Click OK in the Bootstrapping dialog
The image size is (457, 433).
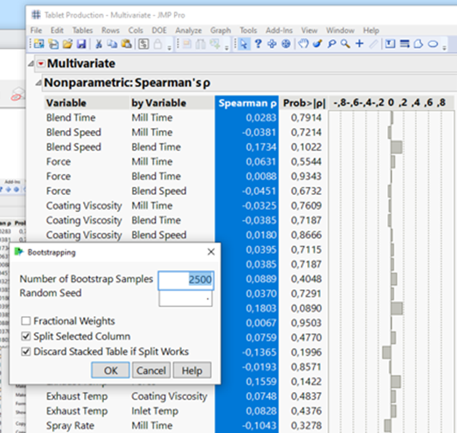click(111, 370)
